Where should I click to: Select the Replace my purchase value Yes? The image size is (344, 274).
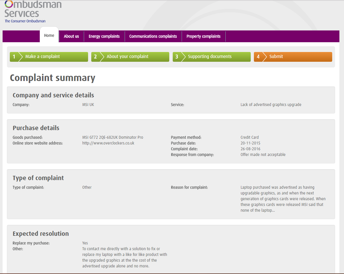tap(85, 243)
